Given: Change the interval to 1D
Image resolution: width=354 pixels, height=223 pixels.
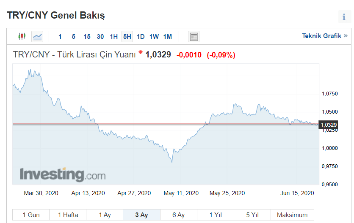Looking at the screenshot, I should [141, 37].
